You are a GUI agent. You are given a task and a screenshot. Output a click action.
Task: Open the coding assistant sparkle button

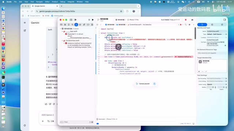75,20
